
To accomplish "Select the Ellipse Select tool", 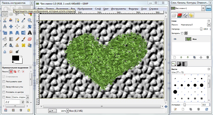I will tap(11, 14).
